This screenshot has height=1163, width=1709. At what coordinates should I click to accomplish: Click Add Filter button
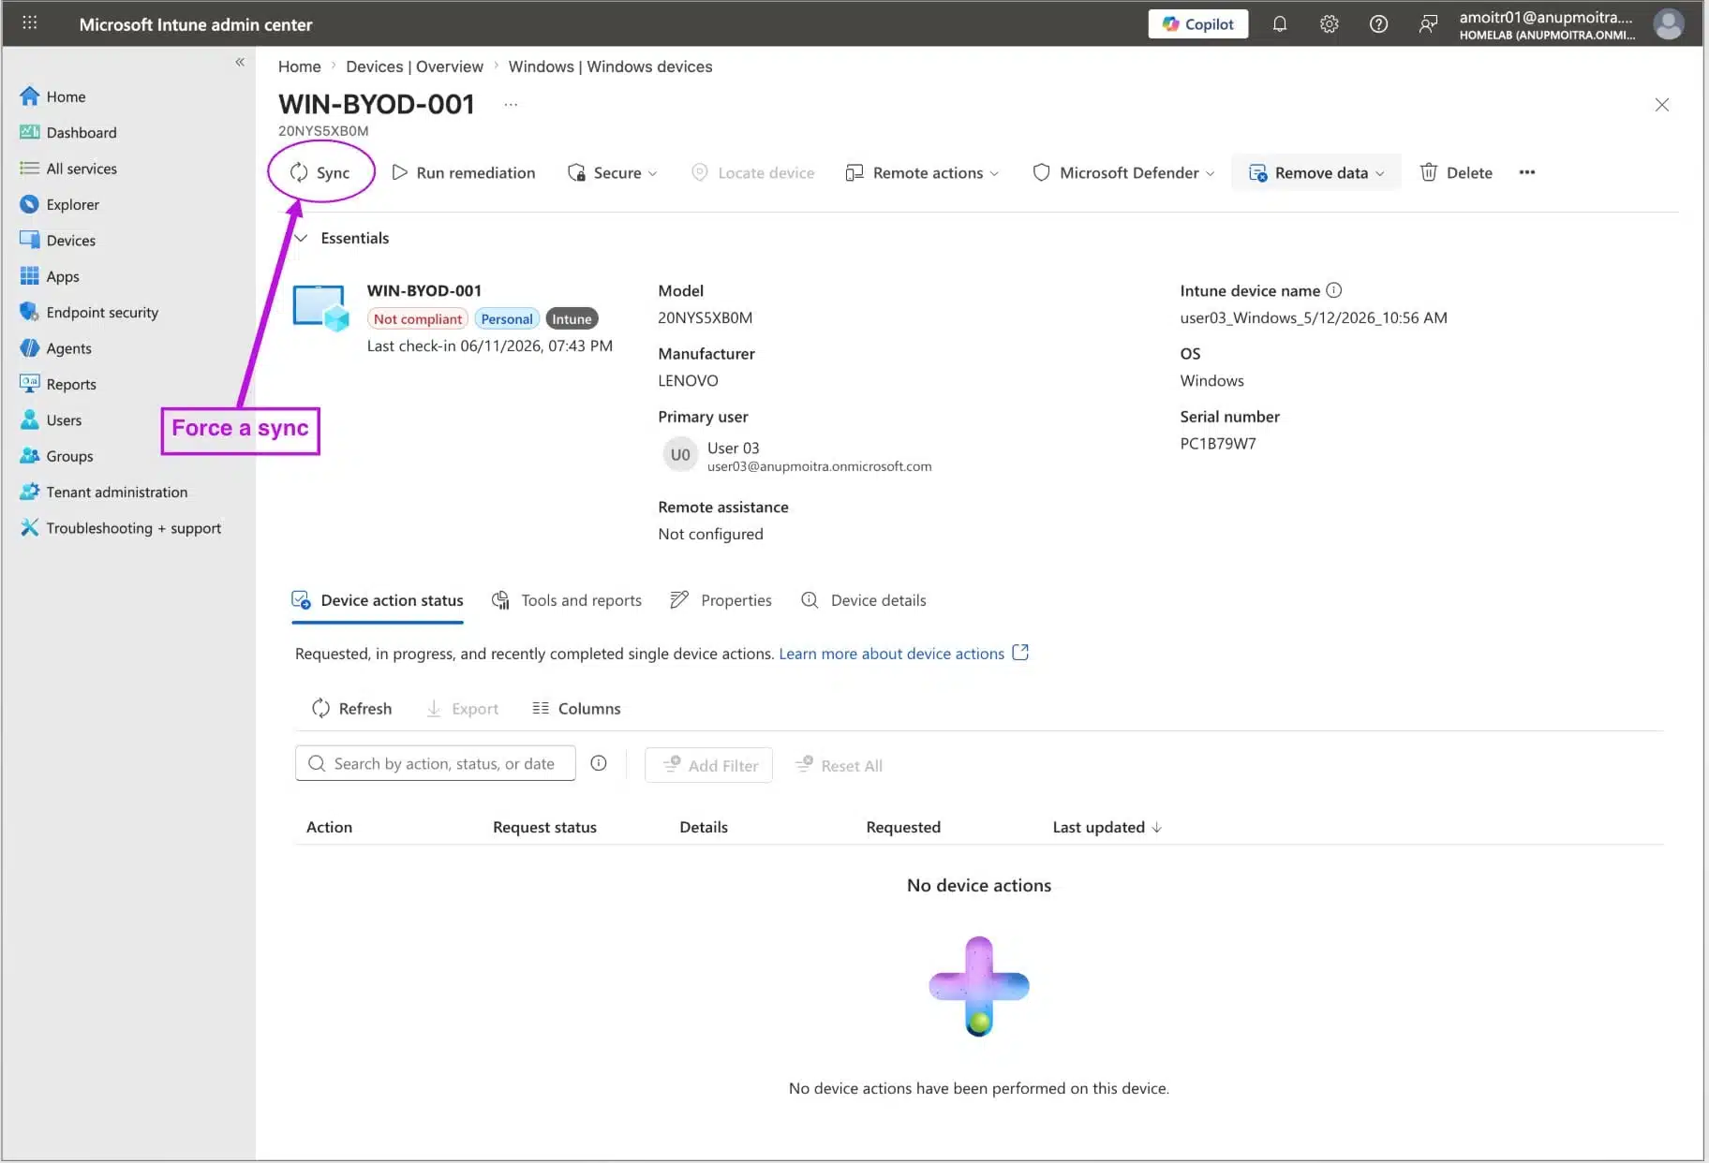click(x=708, y=765)
